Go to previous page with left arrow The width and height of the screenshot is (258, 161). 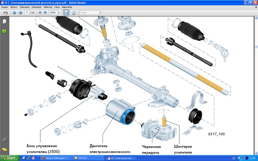pos(14,13)
